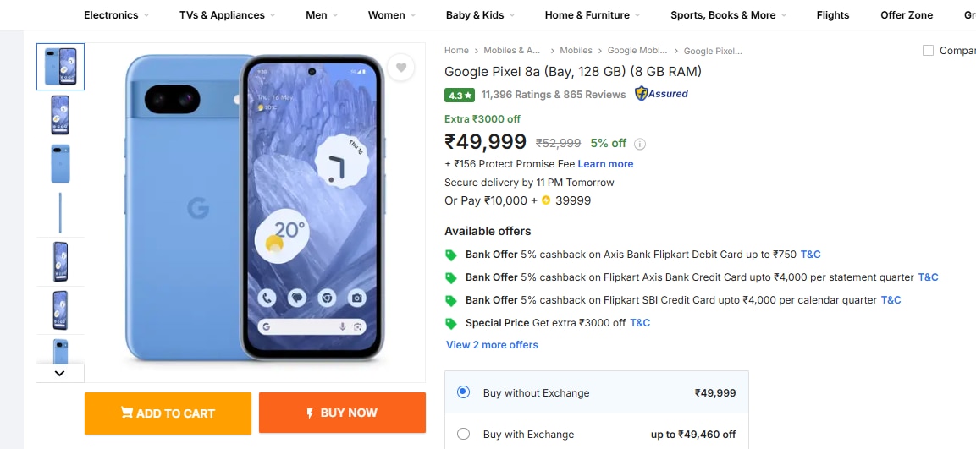Select the blue phone back-view thumbnail
The height and width of the screenshot is (449, 976).
(60, 164)
